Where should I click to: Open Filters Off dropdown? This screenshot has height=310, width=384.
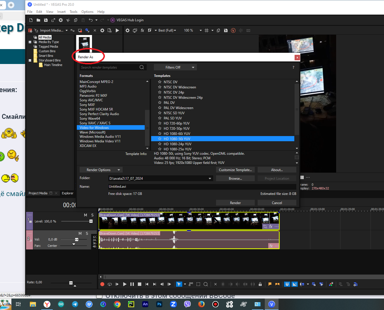point(175,67)
